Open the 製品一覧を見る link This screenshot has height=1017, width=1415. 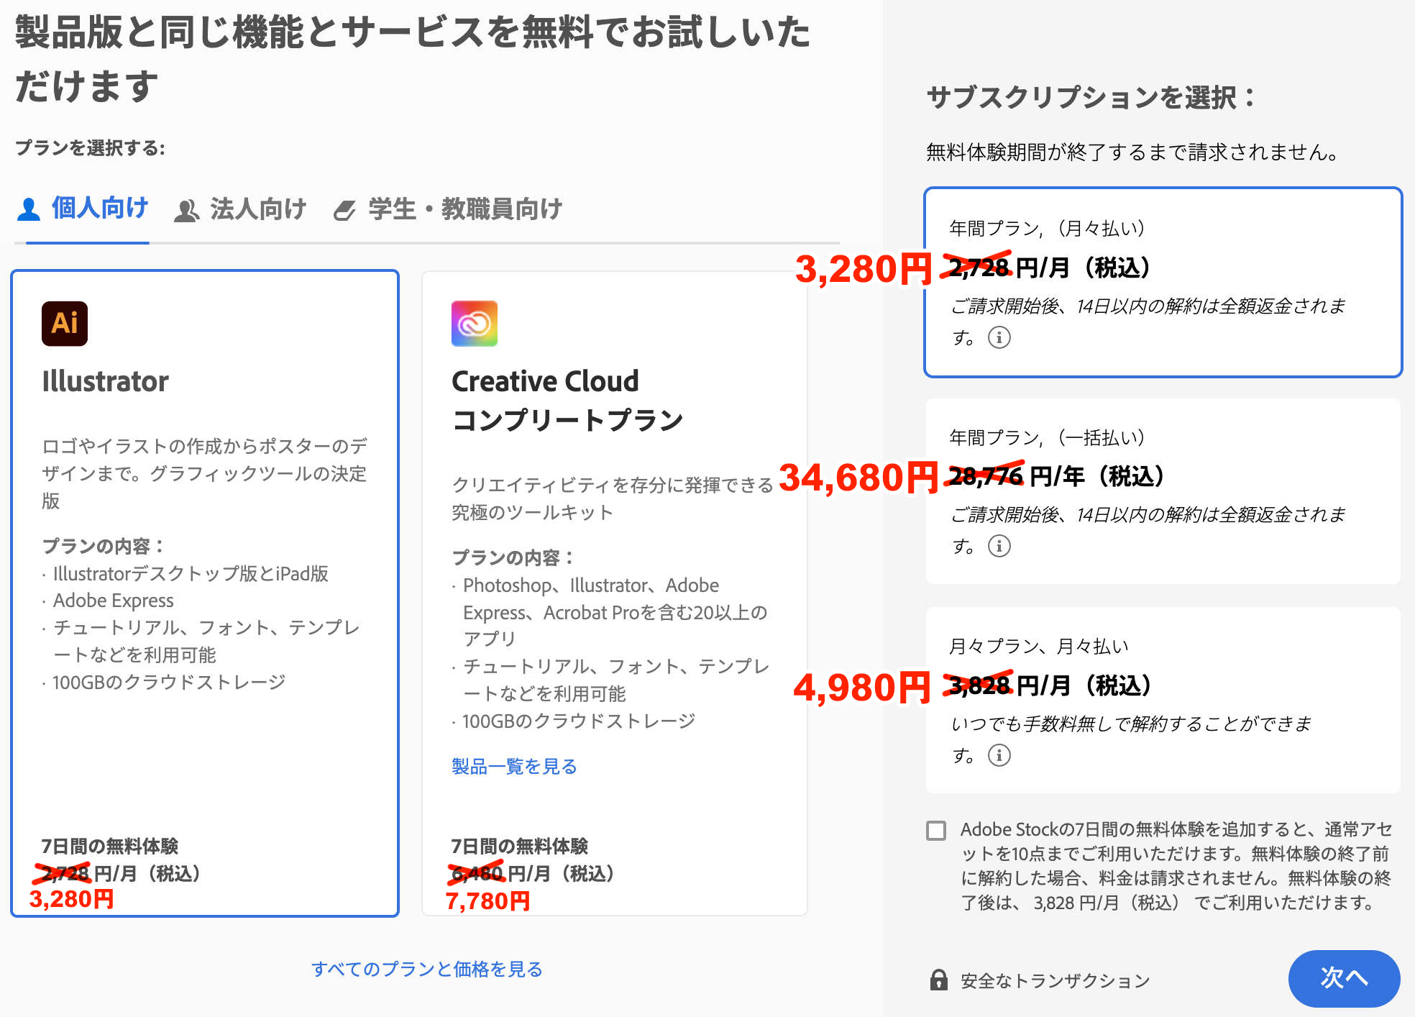tap(515, 767)
